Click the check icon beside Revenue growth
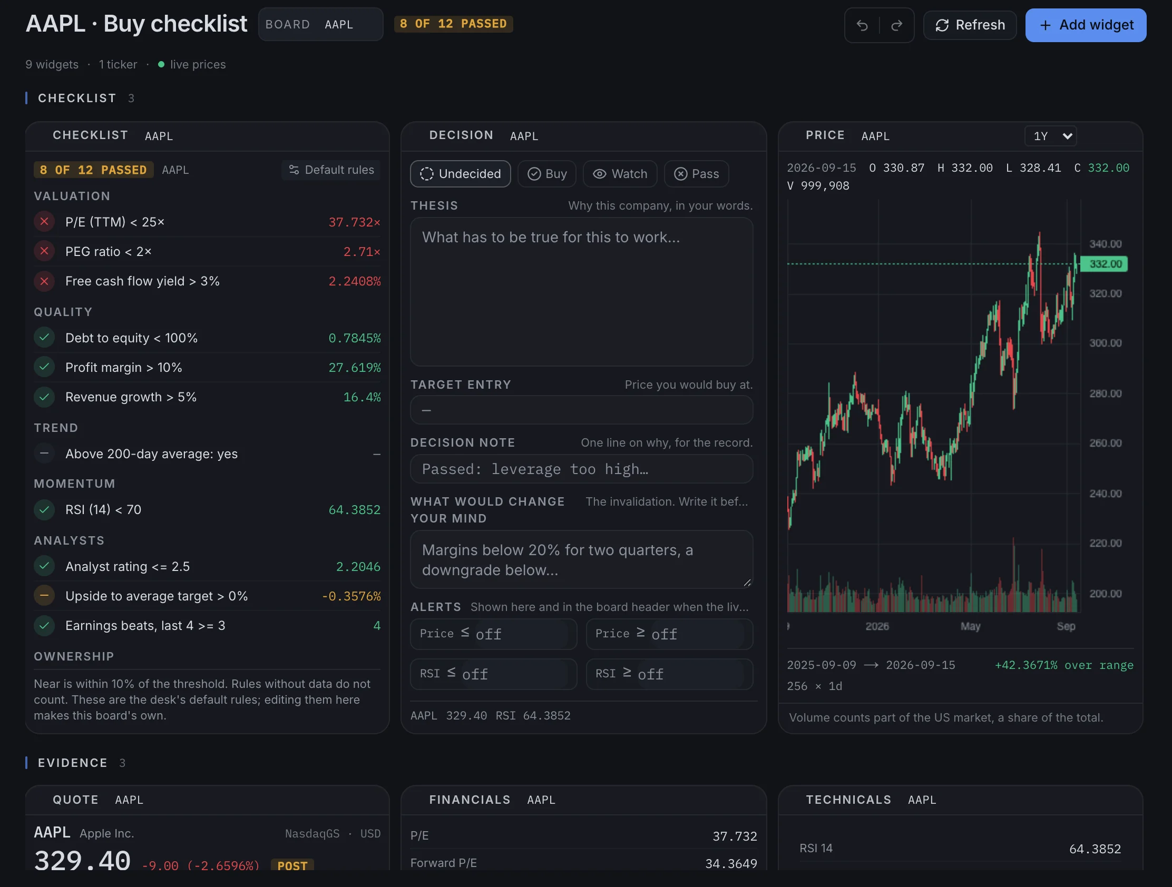Image resolution: width=1172 pixels, height=887 pixels. pos(44,397)
